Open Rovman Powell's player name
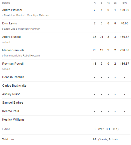 (x=13, y=64)
